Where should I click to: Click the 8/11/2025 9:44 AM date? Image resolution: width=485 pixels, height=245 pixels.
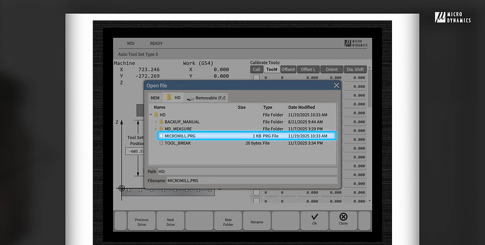click(305, 122)
